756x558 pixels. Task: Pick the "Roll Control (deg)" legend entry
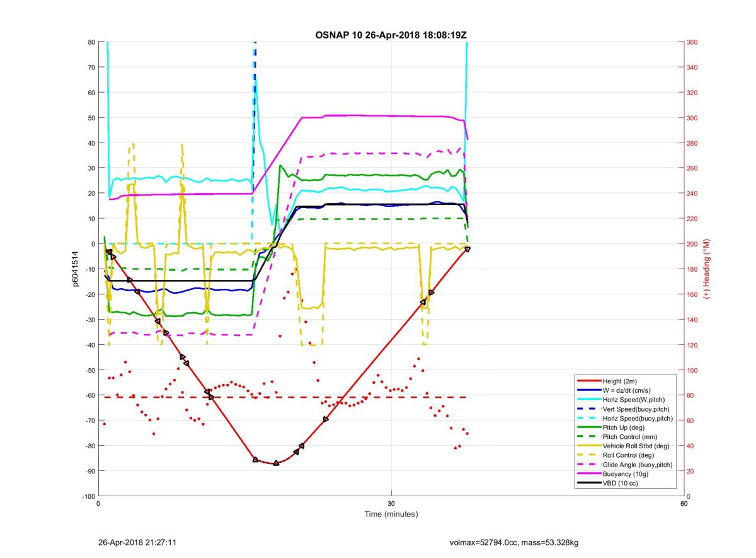click(624, 455)
